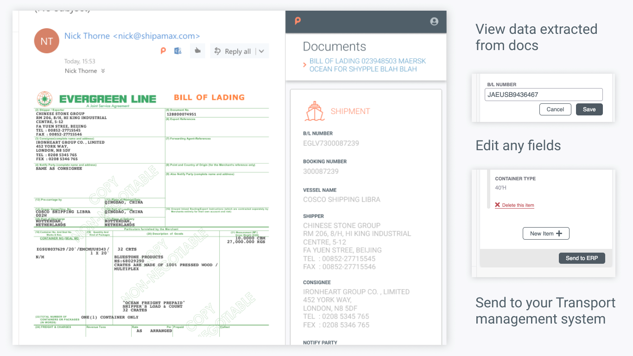Click the NOTIFY PARTY label in panel
This screenshot has width=633, height=356.
pos(320,343)
